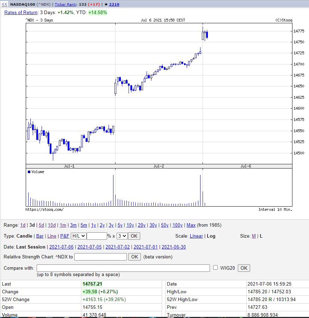Click OK for Relative Strength Chart
309x318 pixels.
click(x=135, y=257)
